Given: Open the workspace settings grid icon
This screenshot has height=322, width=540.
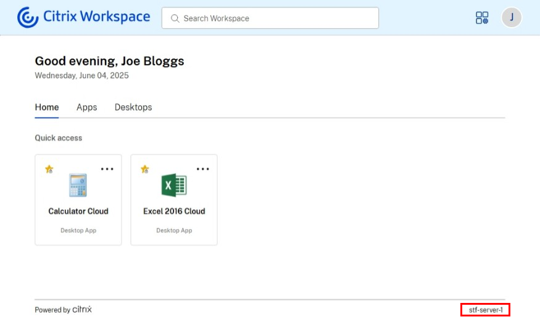Looking at the screenshot, I should pyautogui.click(x=482, y=18).
